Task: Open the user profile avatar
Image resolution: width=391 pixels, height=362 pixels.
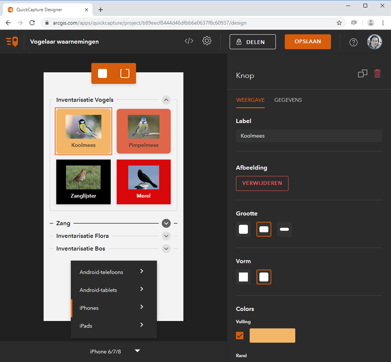Action: coord(374,42)
